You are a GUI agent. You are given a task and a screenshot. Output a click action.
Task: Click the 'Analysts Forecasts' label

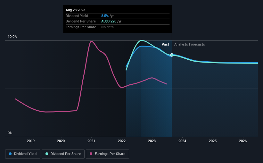coord(190,44)
